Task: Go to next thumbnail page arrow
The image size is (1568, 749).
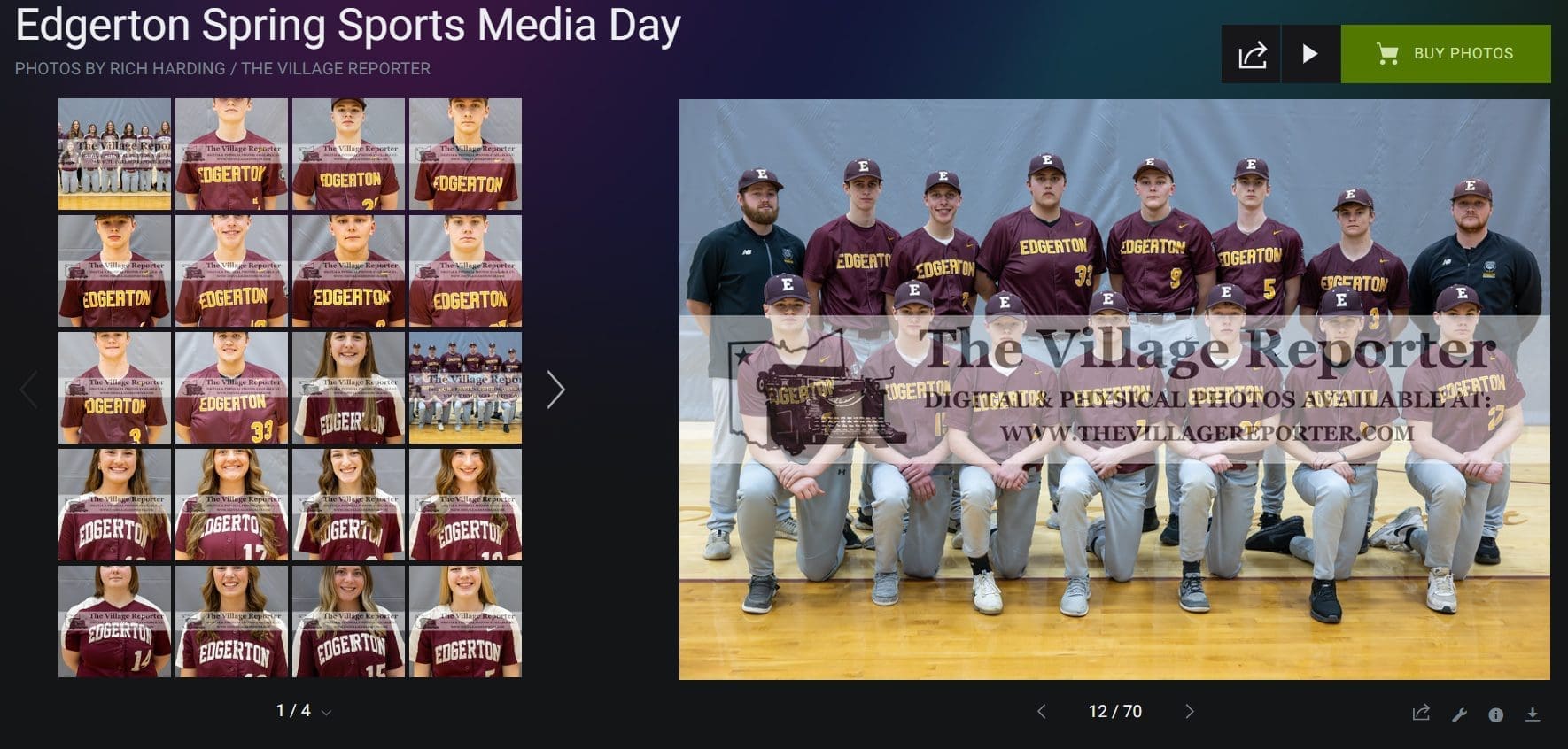Action: [555, 390]
